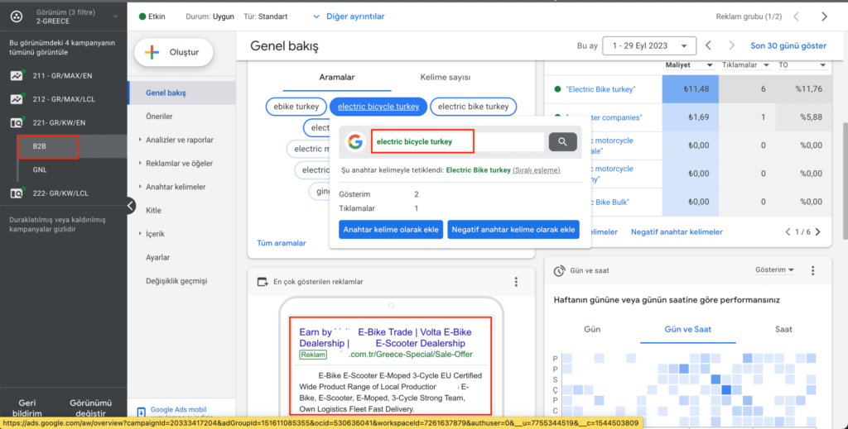848x429 pixels.
Task: Expand Diğer ayrıntılar details link
Action: [x=349, y=17]
